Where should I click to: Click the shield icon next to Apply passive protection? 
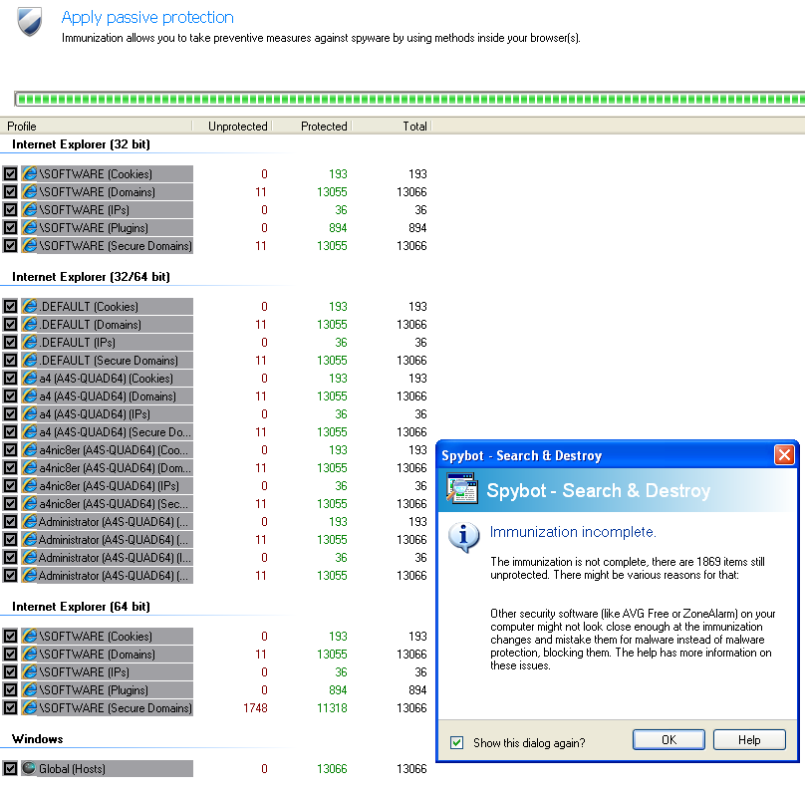[29, 21]
